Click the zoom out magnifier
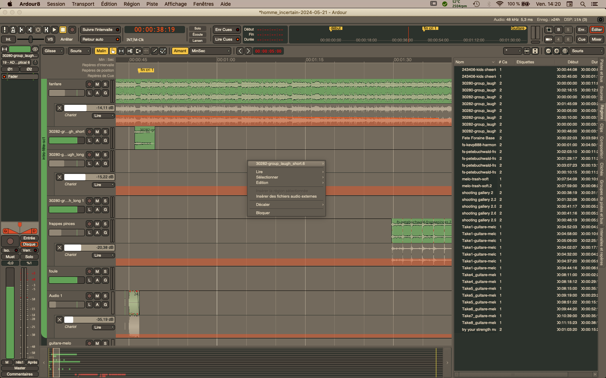606x378 pixels. 548,51
